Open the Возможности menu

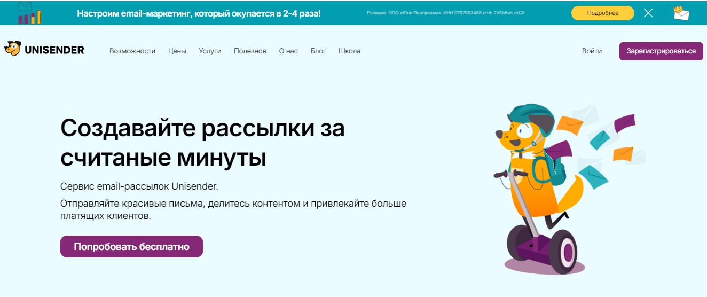tap(132, 51)
